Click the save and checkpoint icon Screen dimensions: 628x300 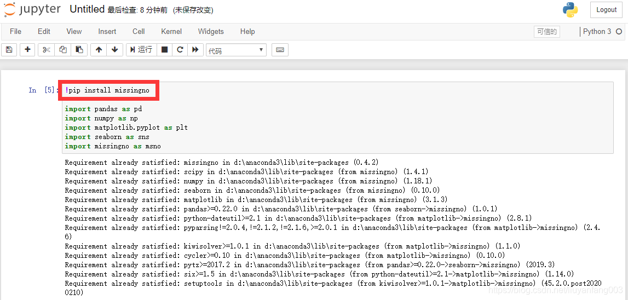point(9,50)
